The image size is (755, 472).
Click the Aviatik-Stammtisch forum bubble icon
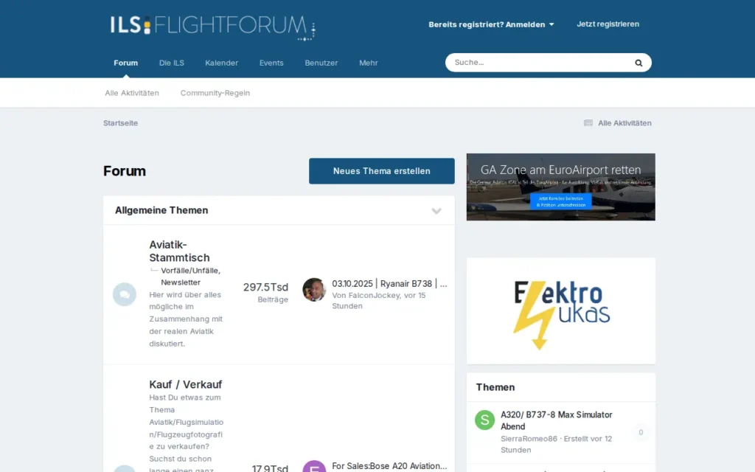124,294
